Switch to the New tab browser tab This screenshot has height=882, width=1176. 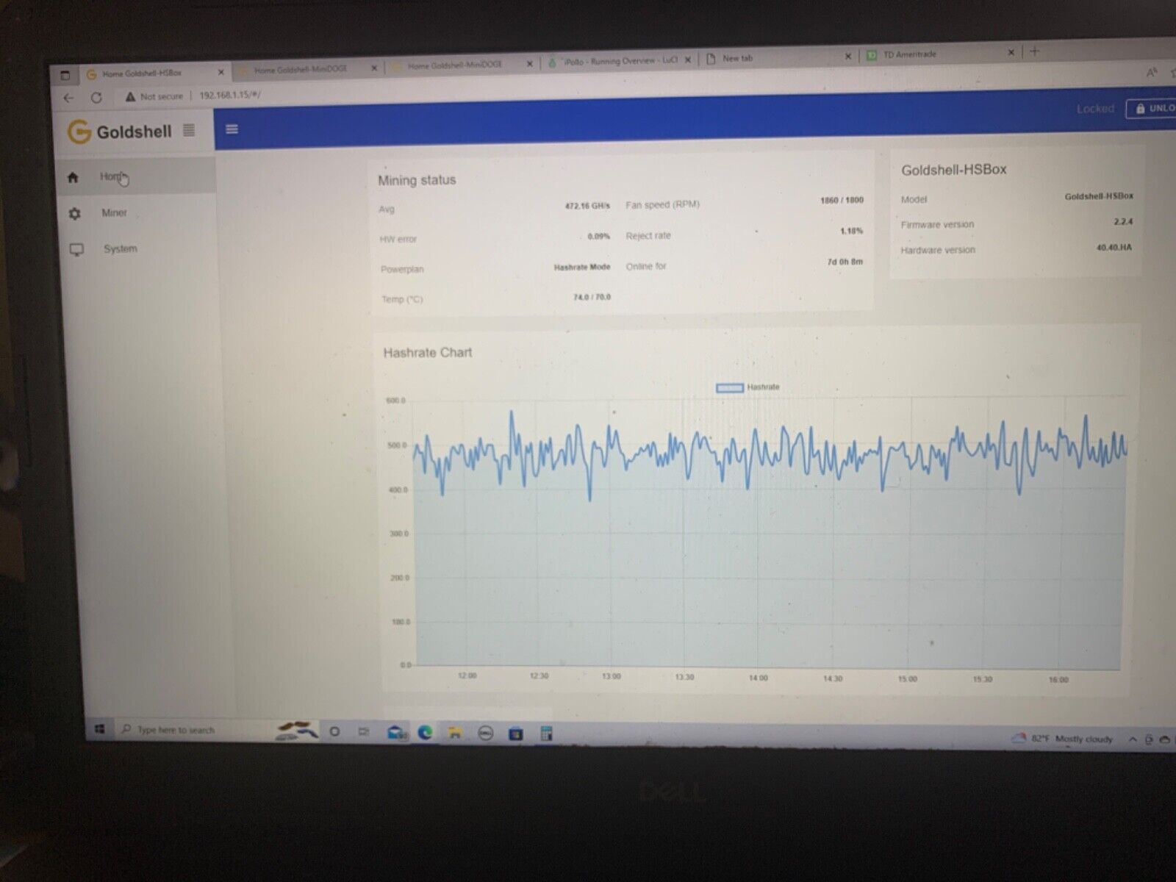[x=737, y=58]
